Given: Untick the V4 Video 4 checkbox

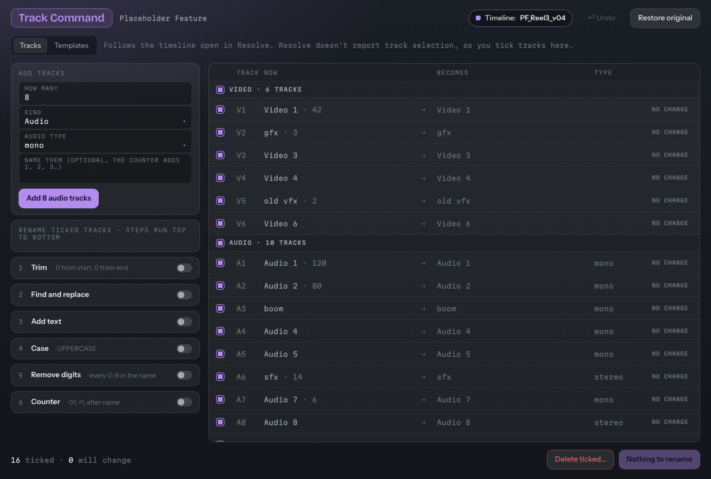Looking at the screenshot, I should (x=220, y=178).
